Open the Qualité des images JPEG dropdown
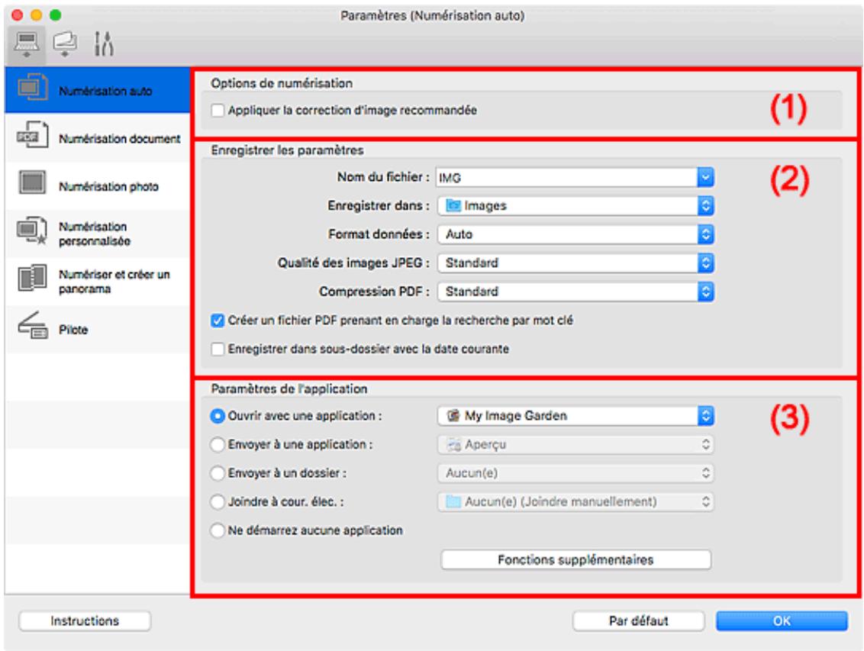This screenshot has height=651, width=864. 575,263
